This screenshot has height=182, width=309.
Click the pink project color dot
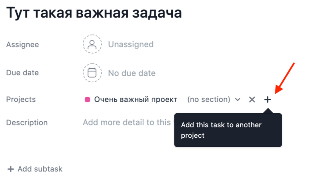pos(87,99)
